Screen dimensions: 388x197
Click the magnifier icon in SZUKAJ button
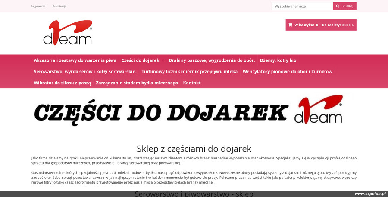coord(338,6)
